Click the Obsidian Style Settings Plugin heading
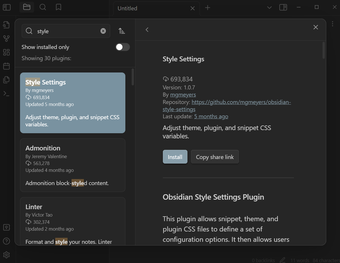Image resolution: width=340 pixels, height=263 pixels. pos(214,197)
